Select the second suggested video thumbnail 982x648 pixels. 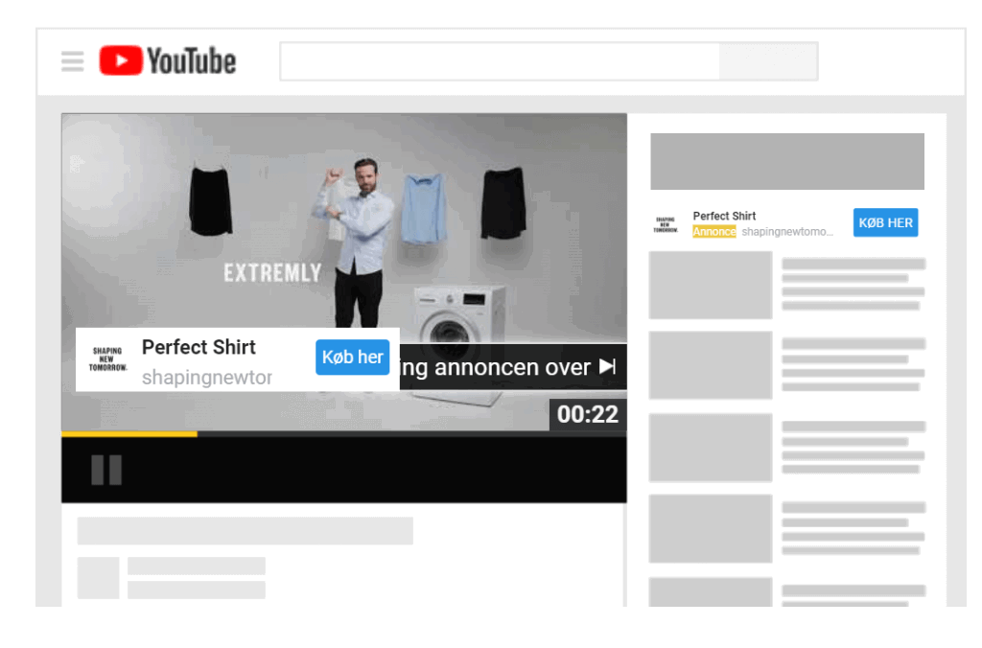pyautogui.click(x=711, y=365)
